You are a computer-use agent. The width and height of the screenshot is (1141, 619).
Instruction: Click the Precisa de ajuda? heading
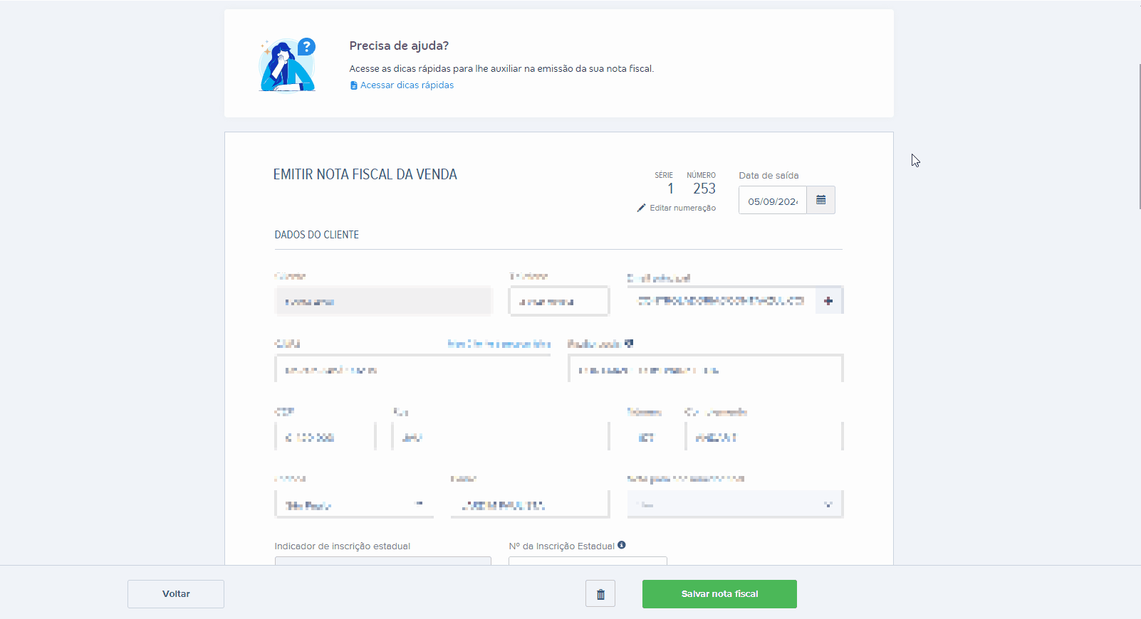click(399, 46)
